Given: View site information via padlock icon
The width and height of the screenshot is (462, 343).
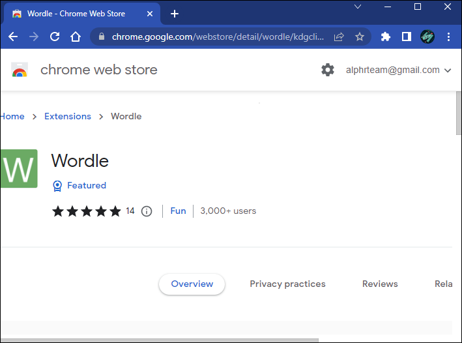Looking at the screenshot, I should [x=102, y=37].
